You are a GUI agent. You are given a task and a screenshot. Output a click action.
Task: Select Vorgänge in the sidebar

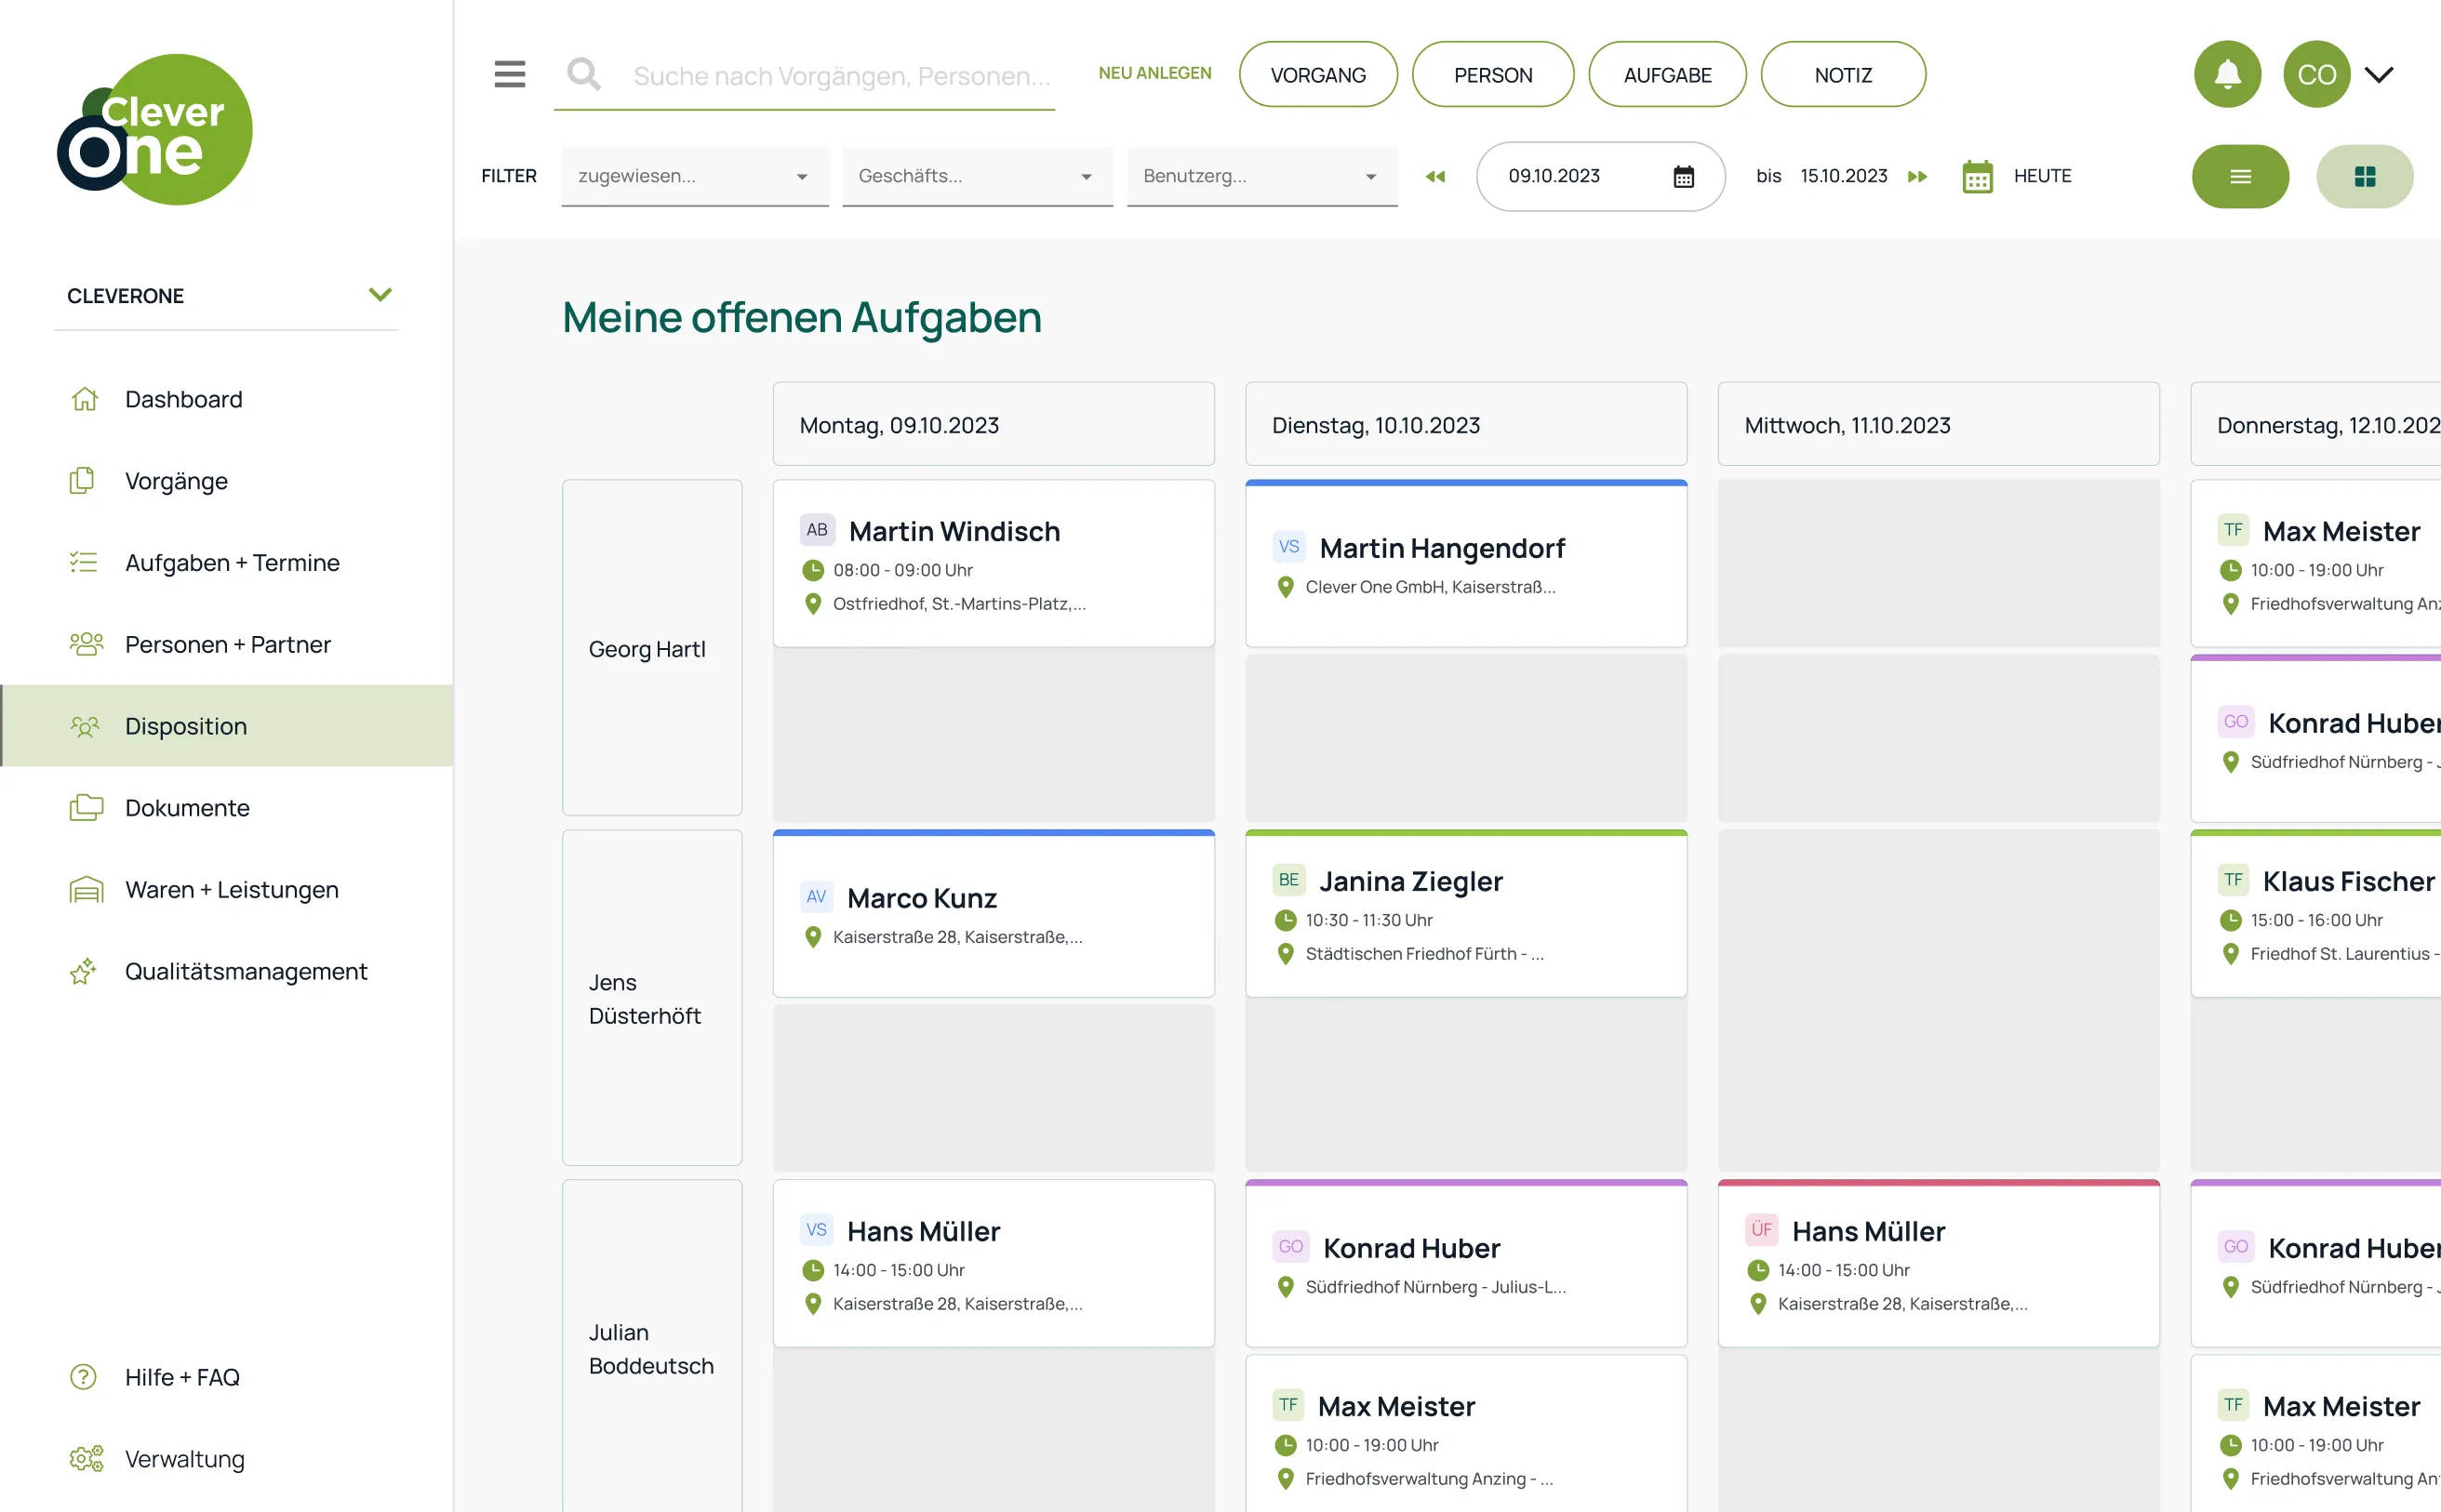176,481
